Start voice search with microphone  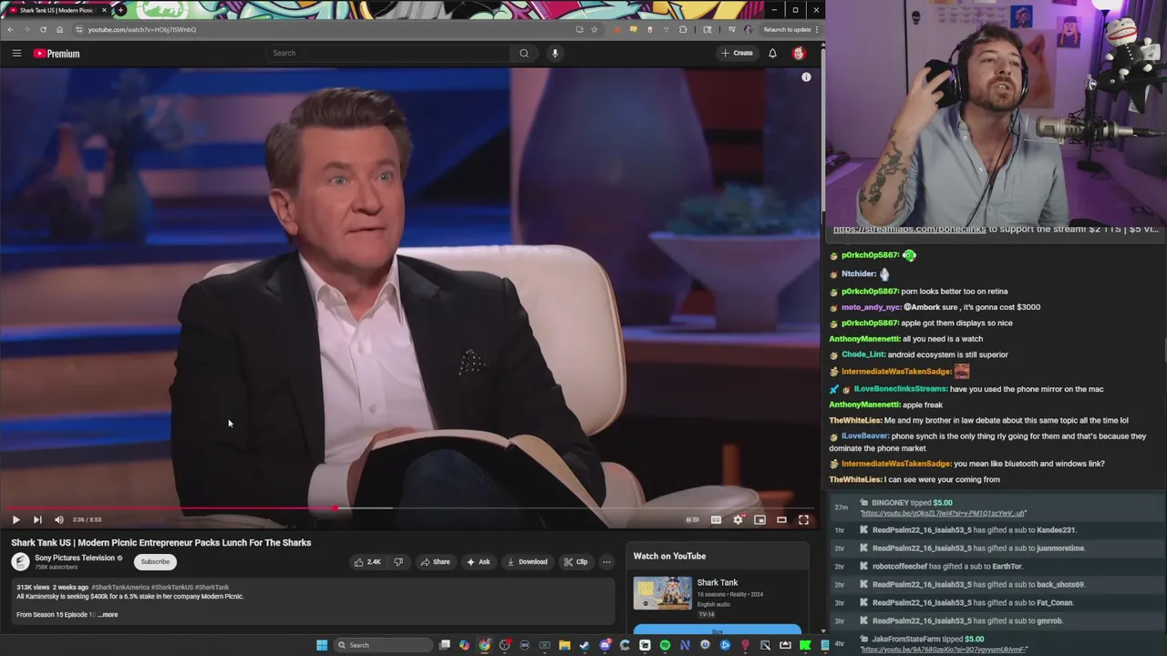pos(554,53)
